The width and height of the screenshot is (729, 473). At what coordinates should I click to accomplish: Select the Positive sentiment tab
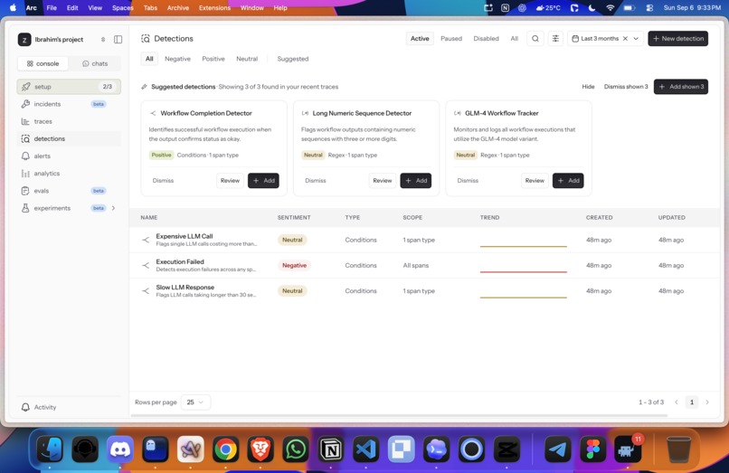tap(213, 59)
